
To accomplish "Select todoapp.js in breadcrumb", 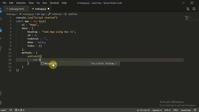I will pyautogui.click(x=28, y=14).
